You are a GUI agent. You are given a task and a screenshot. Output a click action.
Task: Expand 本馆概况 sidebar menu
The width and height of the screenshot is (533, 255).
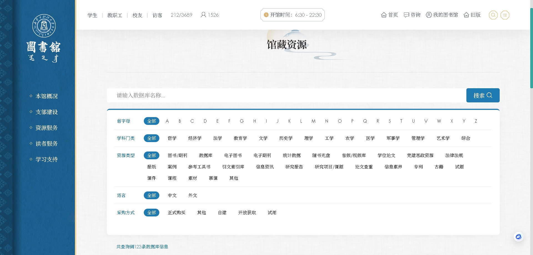coord(46,96)
